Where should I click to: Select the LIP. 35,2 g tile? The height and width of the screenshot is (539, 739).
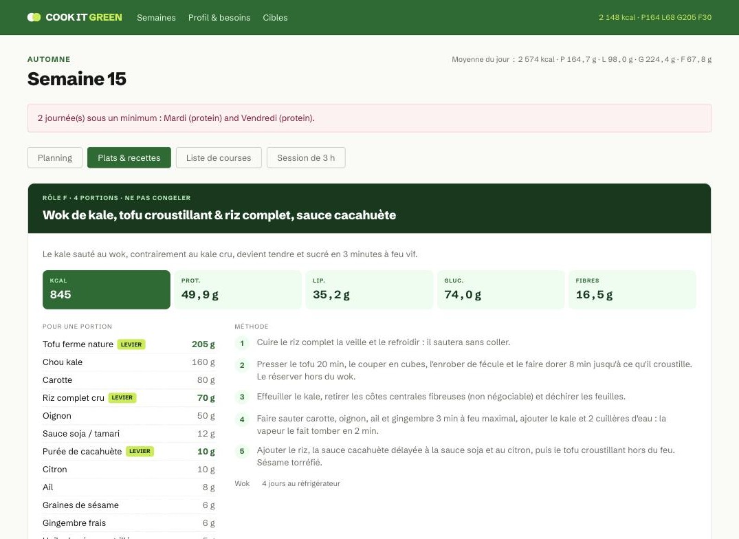[x=369, y=289]
